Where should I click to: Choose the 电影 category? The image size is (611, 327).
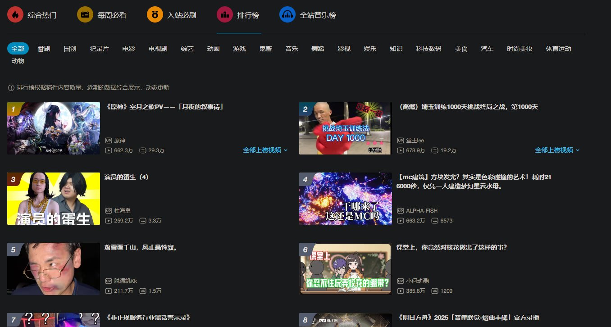click(129, 49)
